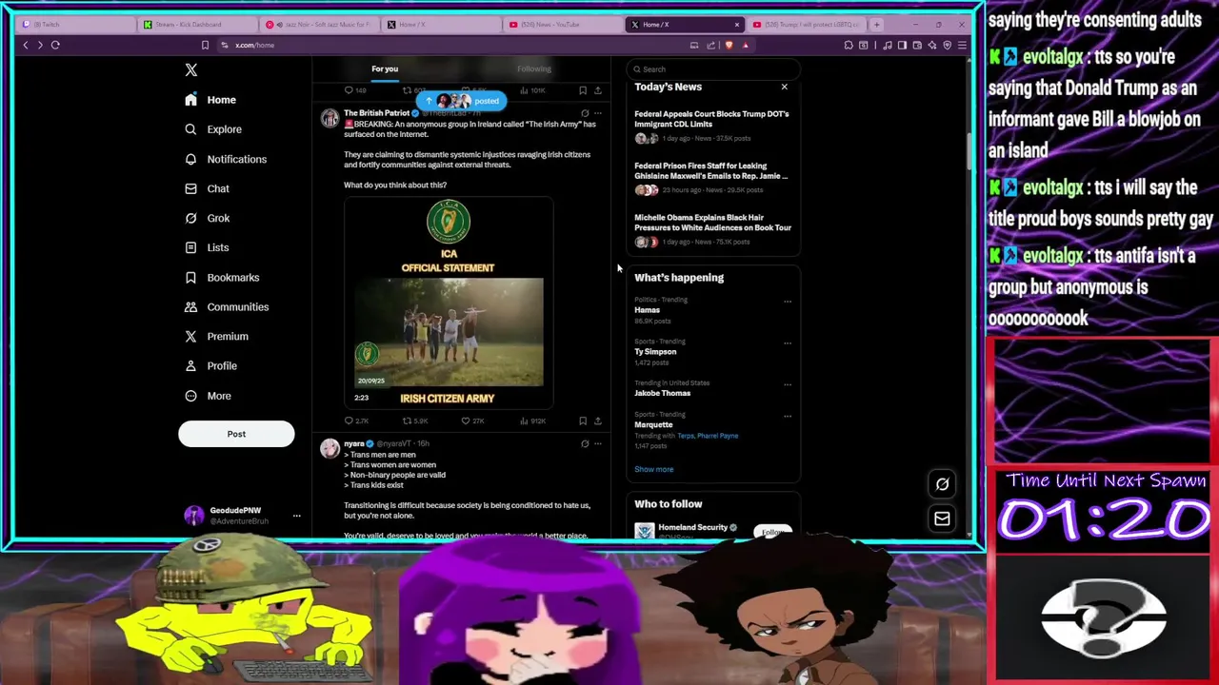Click the blue Post button
This screenshot has height=685, width=1219.
tap(236, 434)
